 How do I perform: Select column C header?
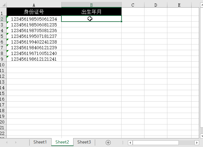pos(133,5)
